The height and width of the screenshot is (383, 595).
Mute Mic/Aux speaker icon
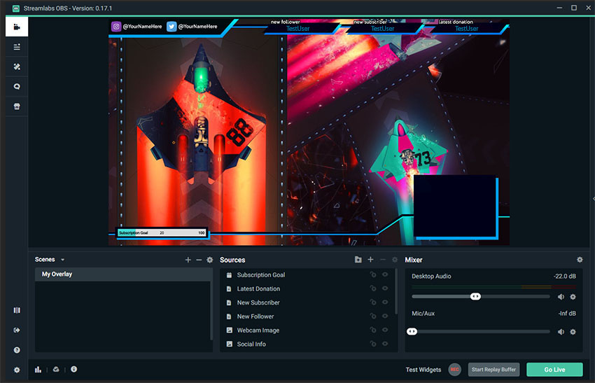pos(561,332)
